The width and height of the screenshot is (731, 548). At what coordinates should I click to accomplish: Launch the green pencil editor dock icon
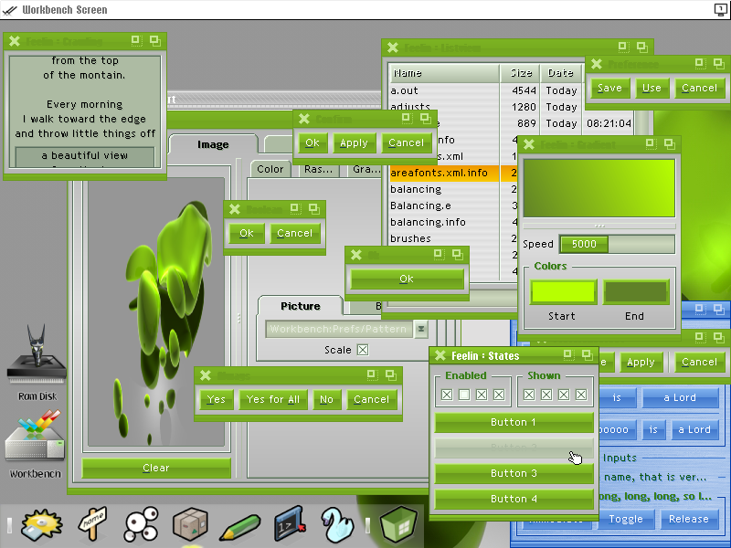pyautogui.click(x=239, y=527)
